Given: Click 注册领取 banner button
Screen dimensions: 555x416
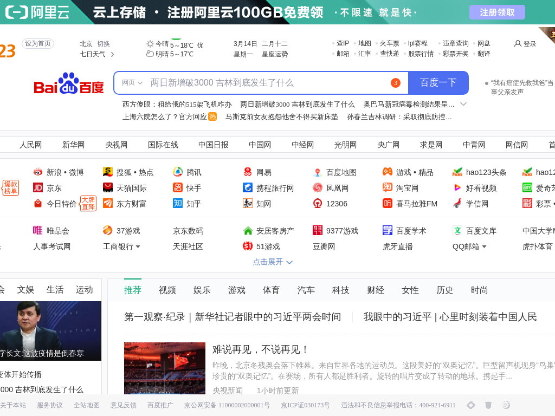Looking at the screenshot, I should [x=497, y=12].
